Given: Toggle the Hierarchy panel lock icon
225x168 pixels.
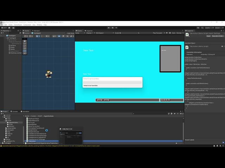Looking at the screenshot, I should pos(18,31).
